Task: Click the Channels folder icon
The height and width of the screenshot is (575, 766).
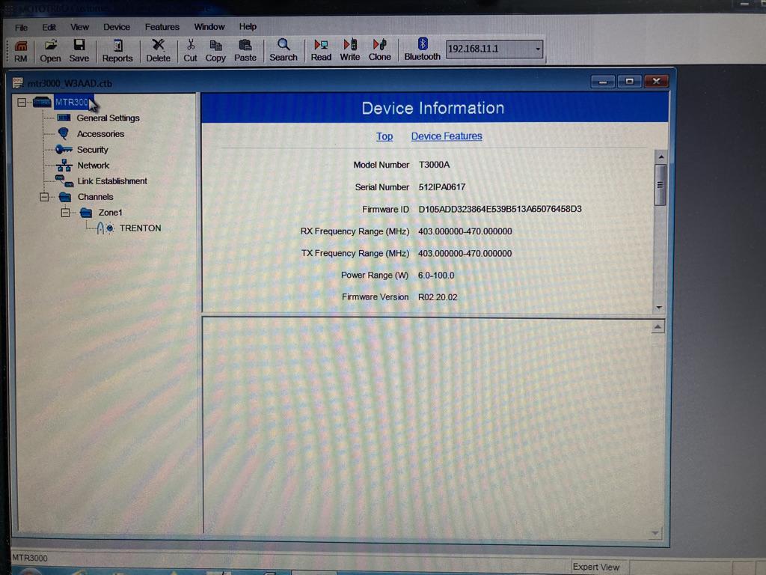Action: point(65,197)
